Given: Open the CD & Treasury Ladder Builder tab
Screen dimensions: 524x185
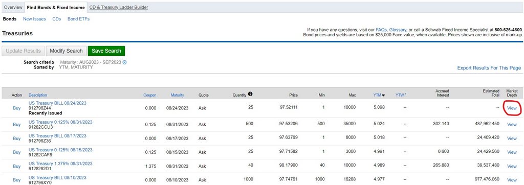Looking at the screenshot, I should pos(119,7).
